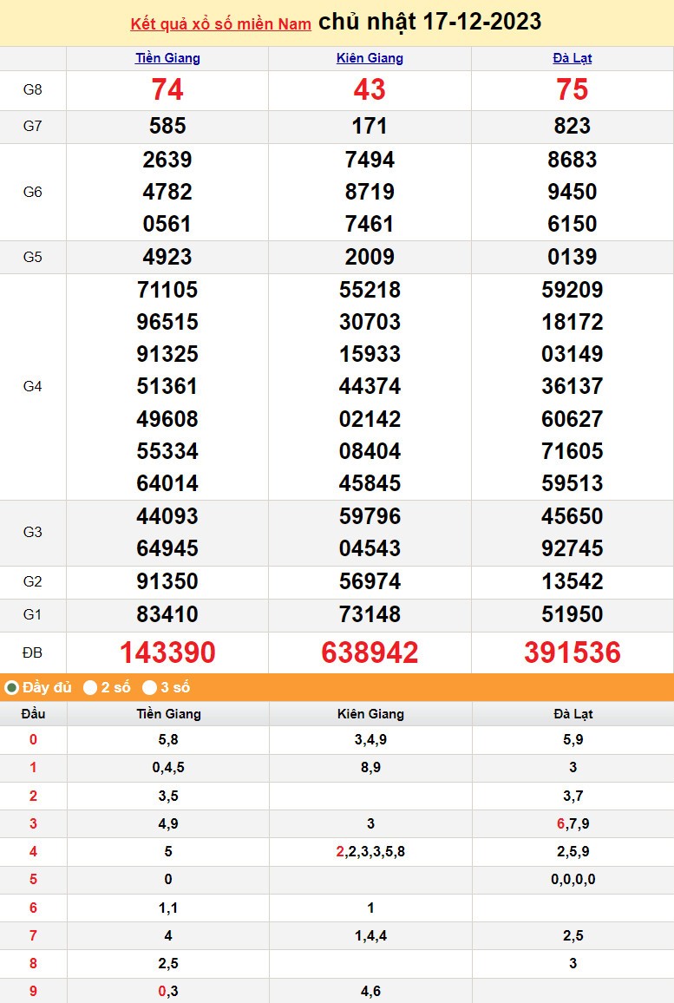Click Đà Lạt G8 number 75
The width and height of the screenshot is (674, 1003).
(573, 89)
